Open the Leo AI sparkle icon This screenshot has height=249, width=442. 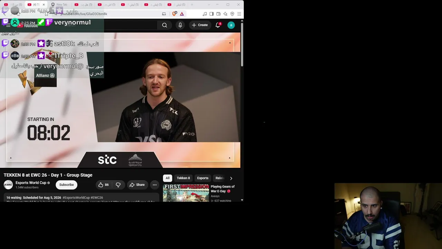(225, 14)
